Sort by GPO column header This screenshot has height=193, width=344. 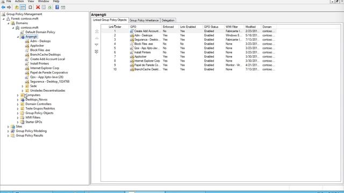(145, 27)
